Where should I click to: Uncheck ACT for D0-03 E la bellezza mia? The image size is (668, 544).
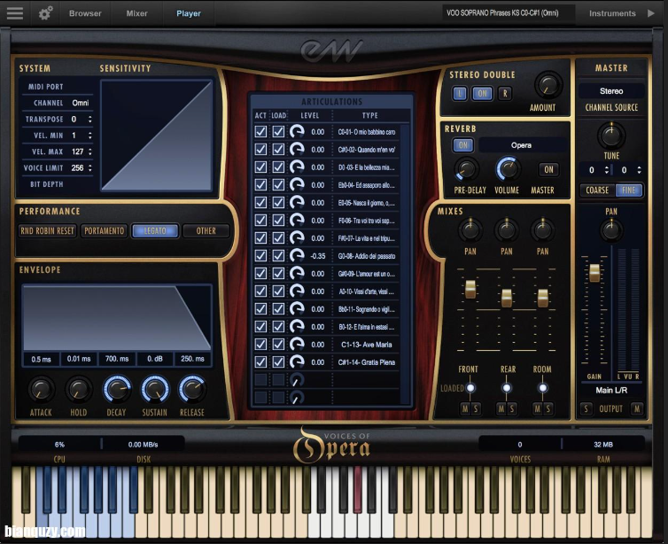[260, 167]
